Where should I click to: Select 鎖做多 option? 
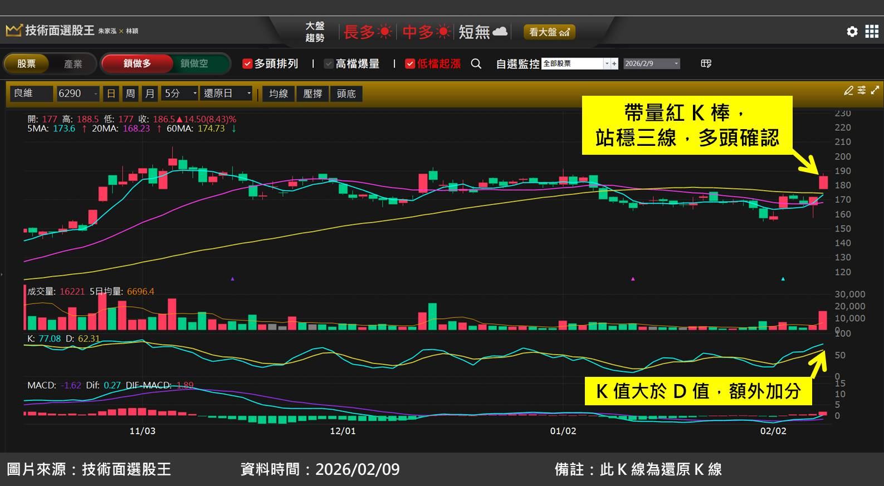pyautogui.click(x=137, y=63)
